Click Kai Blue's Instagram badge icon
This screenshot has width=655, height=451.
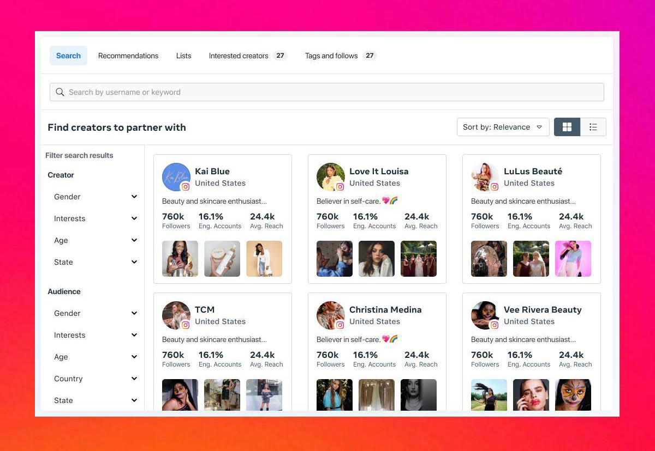pos(186,187)
